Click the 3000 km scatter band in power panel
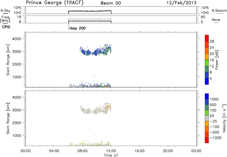 point(96,51)
